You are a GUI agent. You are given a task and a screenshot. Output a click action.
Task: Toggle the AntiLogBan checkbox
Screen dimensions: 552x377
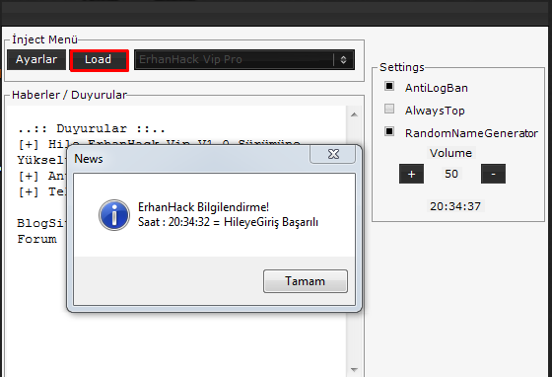pyautogui.click(x=389, y=86)
